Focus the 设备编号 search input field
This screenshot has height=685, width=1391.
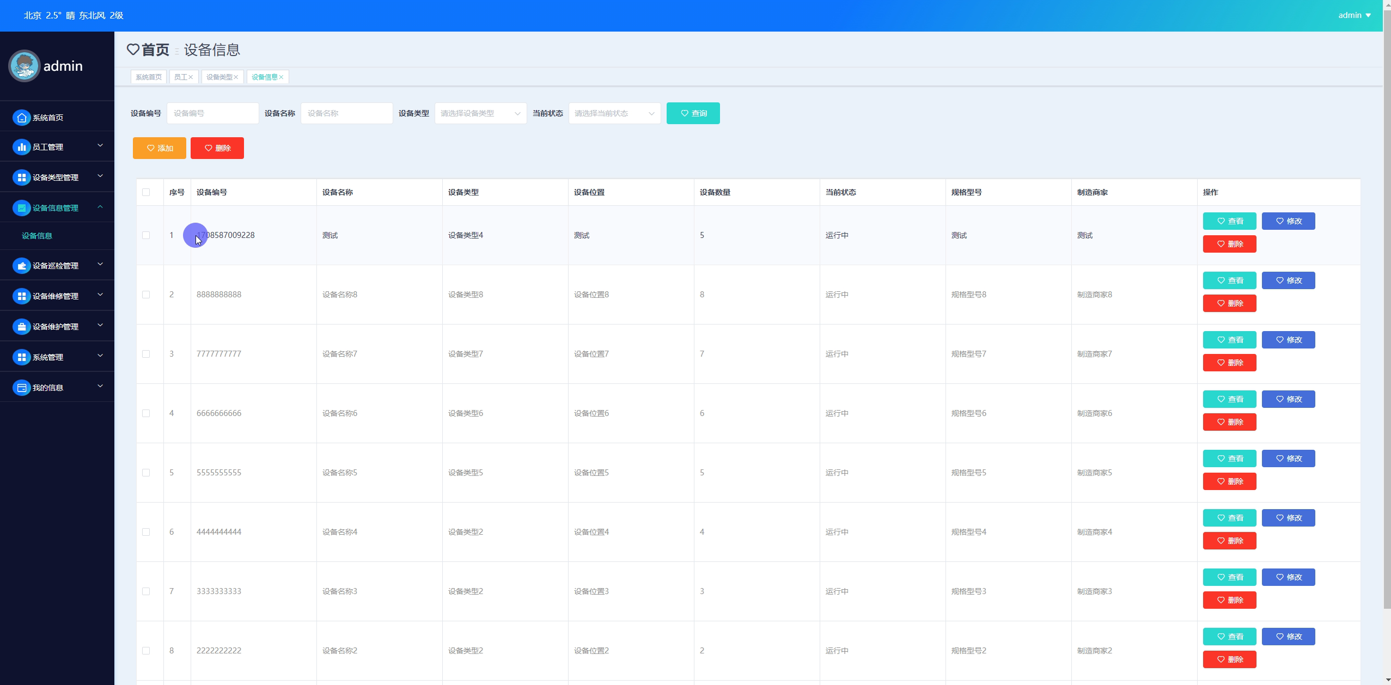point(212,113)
